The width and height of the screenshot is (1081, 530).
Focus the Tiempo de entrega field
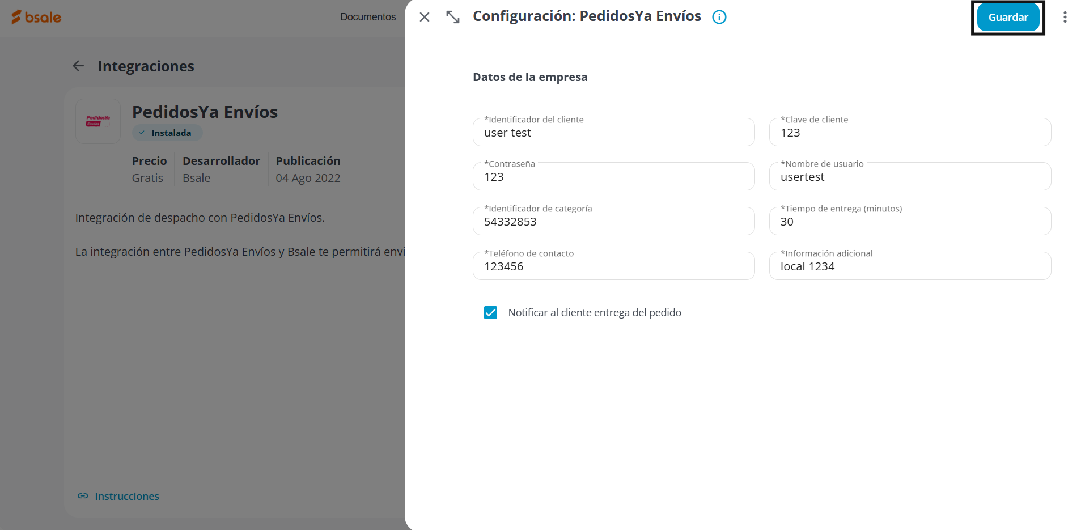coord(910,221)
